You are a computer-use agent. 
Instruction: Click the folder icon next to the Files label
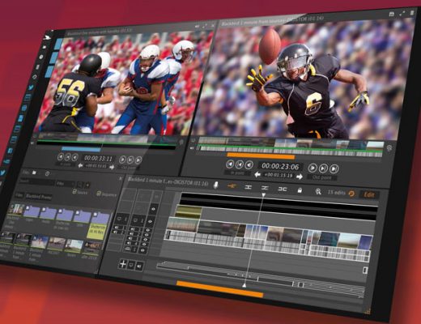34,173
